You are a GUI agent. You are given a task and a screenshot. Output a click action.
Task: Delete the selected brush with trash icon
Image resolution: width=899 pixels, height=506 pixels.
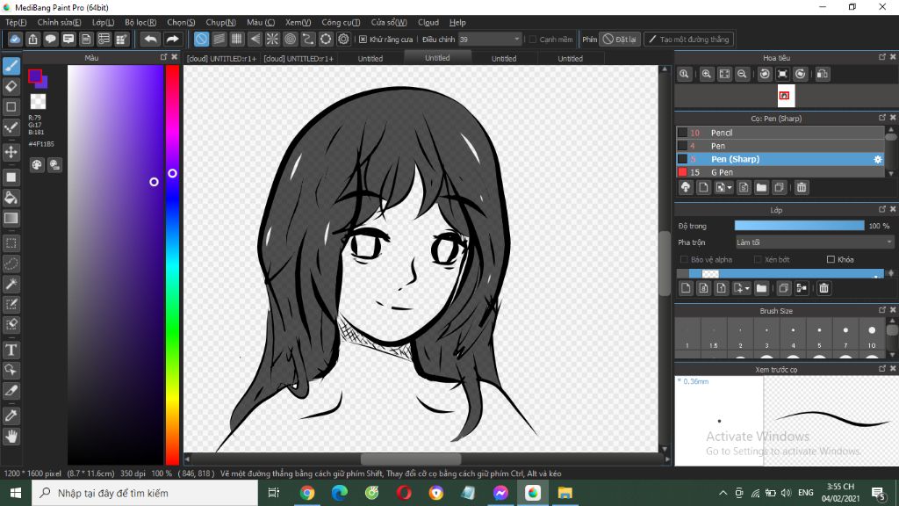point(802,188)
